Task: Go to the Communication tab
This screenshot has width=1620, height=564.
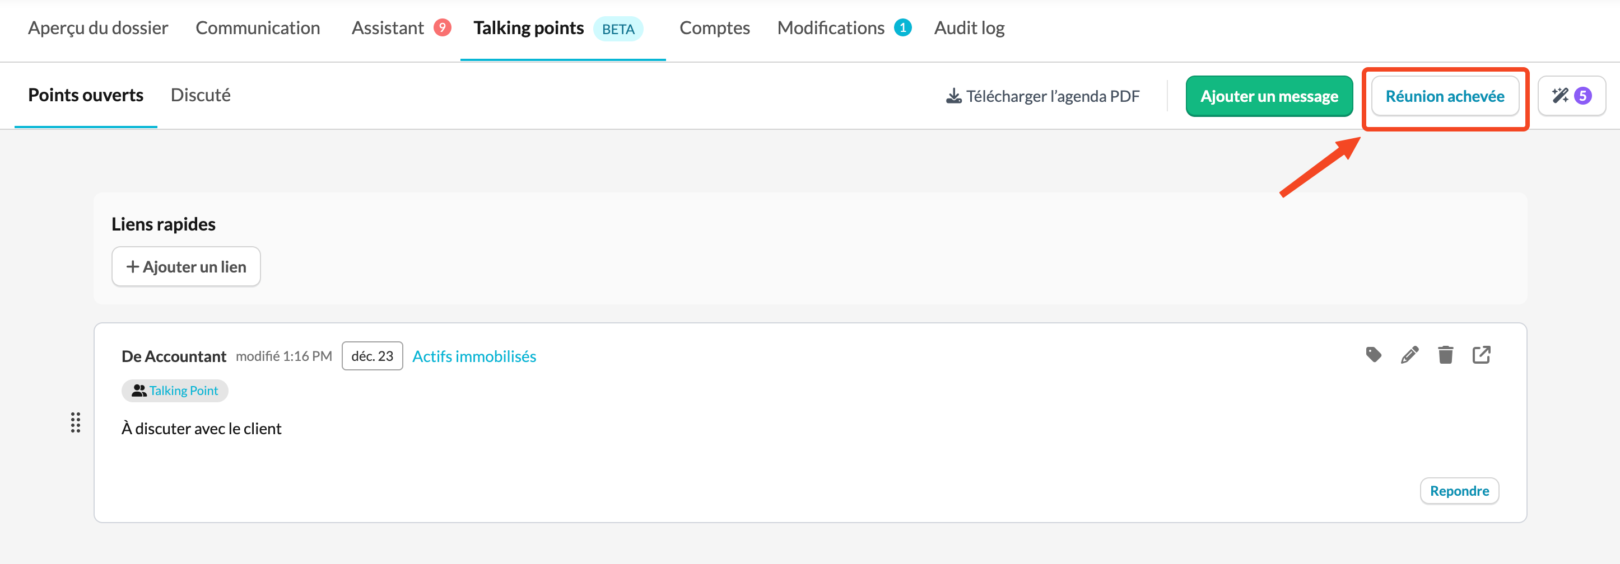Action: pyautogui.click(x=257, y=29)
